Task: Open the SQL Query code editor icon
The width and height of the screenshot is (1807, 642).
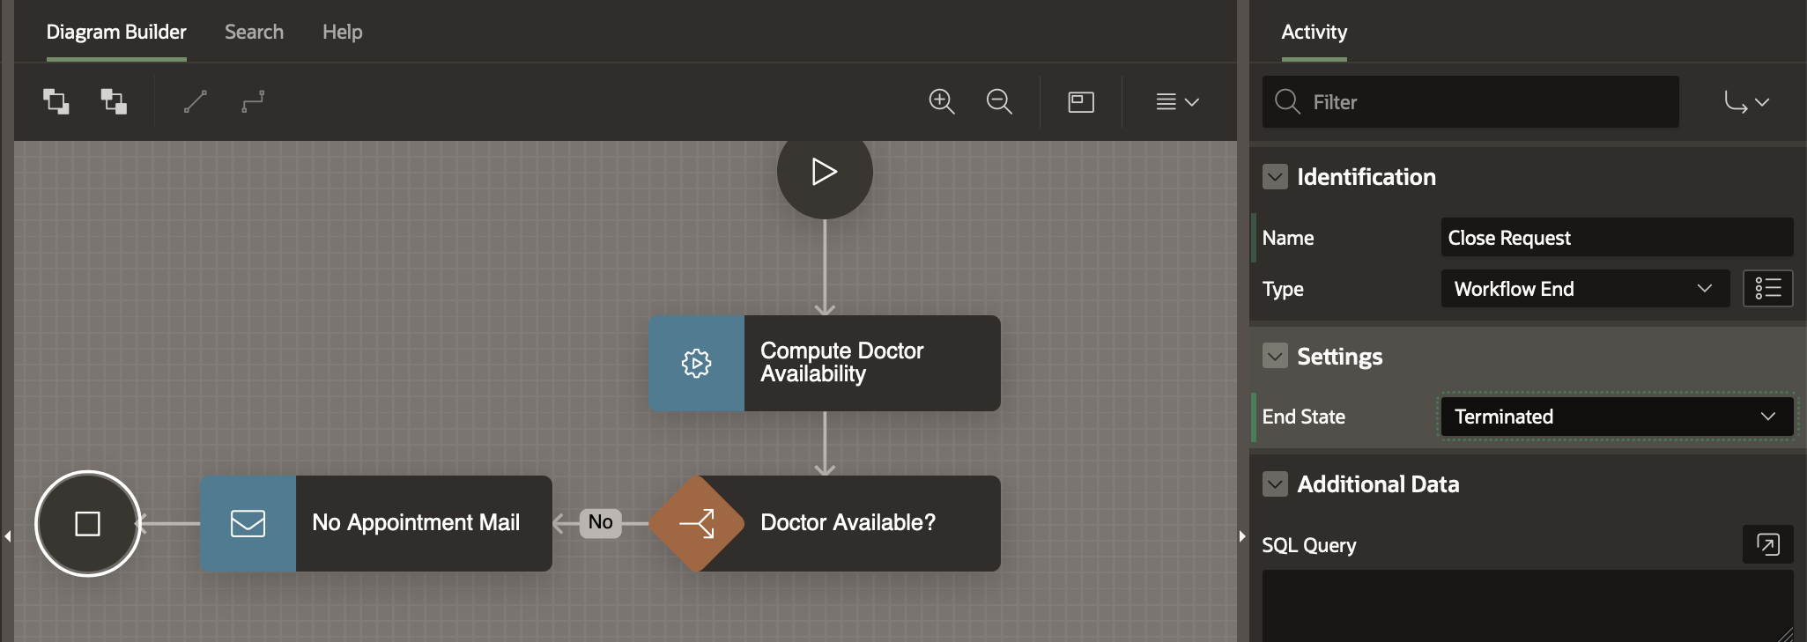Action: [1767, 544]
